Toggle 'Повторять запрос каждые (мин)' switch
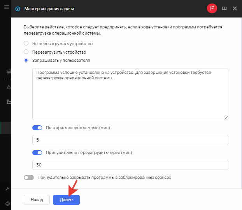This screenshot has height=210, width=242. pyautogui.click(x=37, y=128)
